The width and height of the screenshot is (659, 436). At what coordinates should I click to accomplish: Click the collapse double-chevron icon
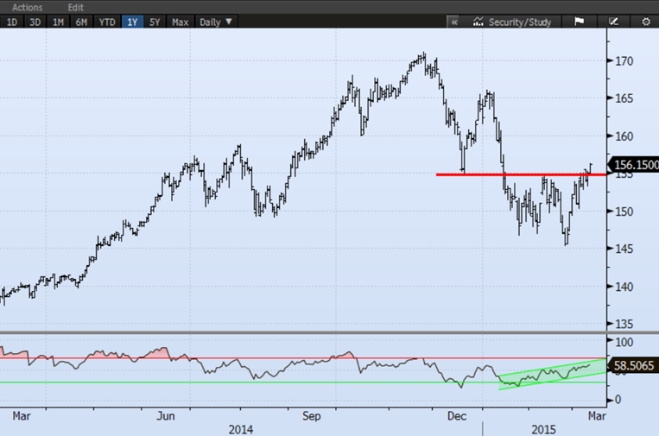(x=454, y=22)
